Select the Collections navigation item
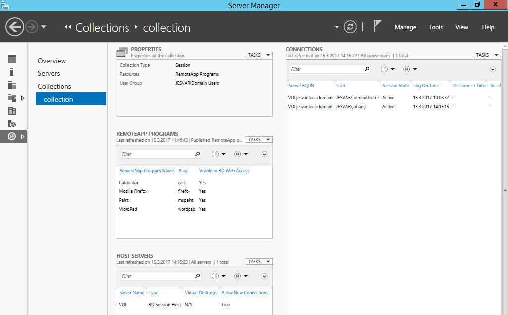The image size is (508, 315). coord(55,86)
